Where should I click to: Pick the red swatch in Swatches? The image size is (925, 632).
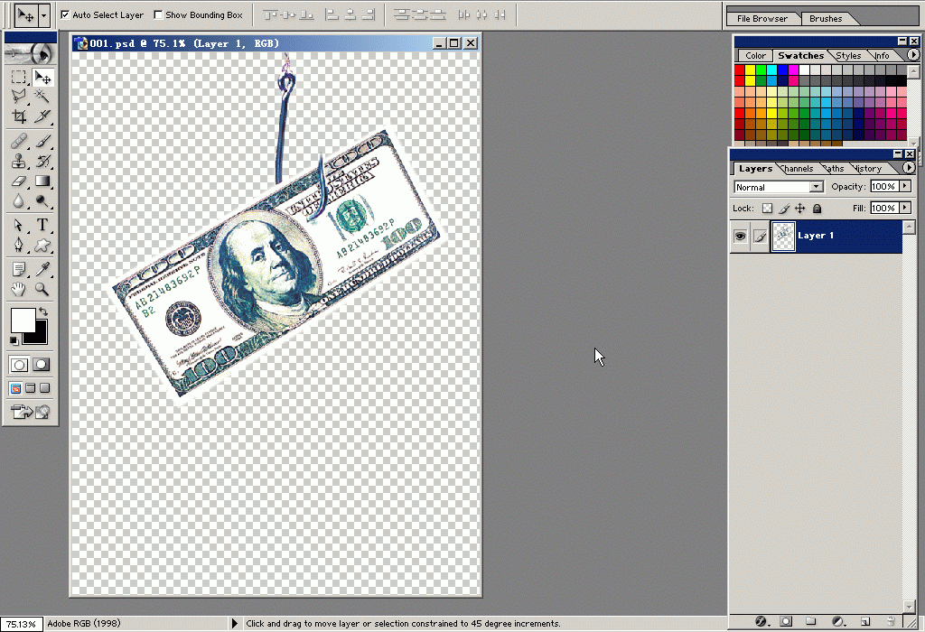coord(739,70)
